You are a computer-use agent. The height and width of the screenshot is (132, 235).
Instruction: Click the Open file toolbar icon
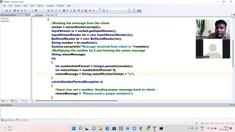[7, 11]
